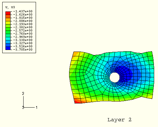Select the yellow legend swatch near -2.193e+00
This screenshot has height=127, width=158.
coord(8,23)
